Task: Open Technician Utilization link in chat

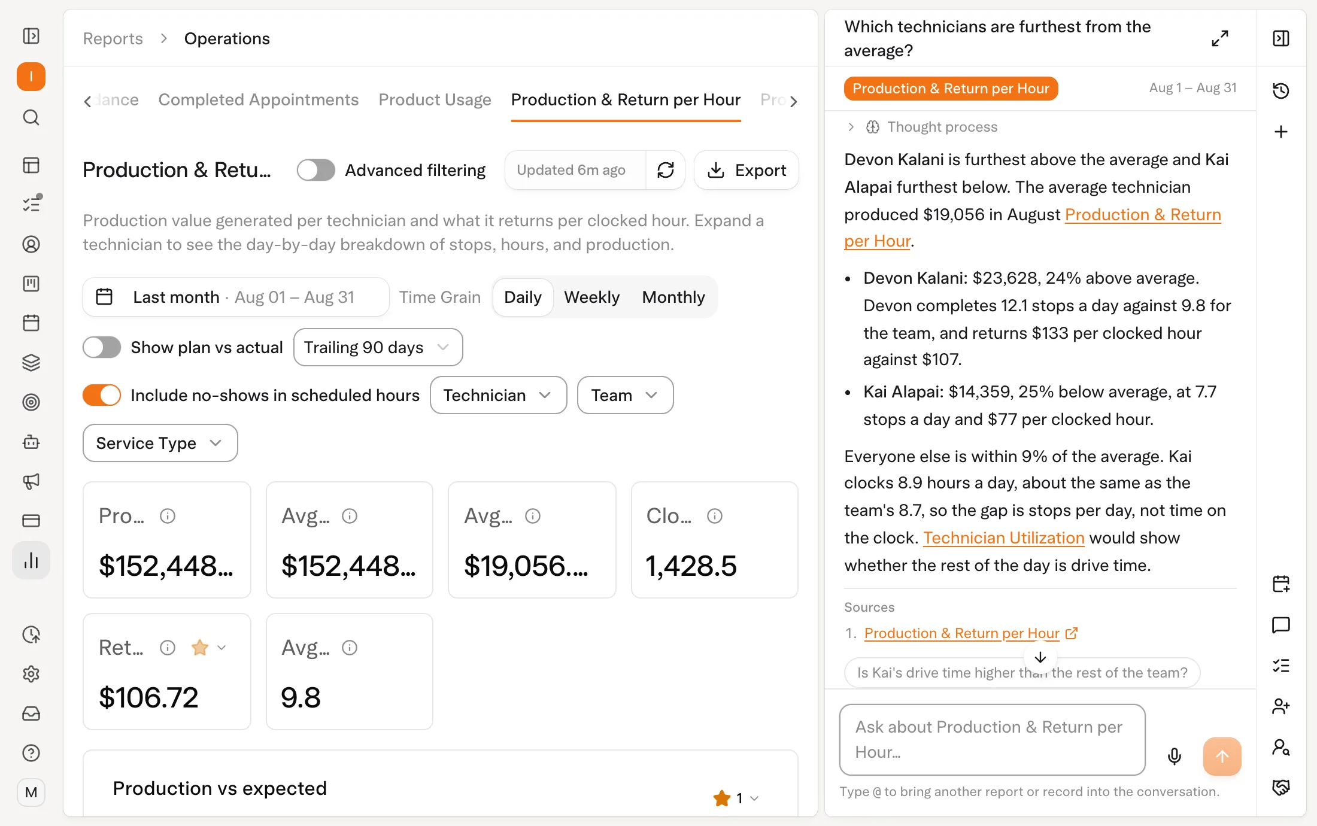Action: pyautogui.click(x=1003, y=538)
